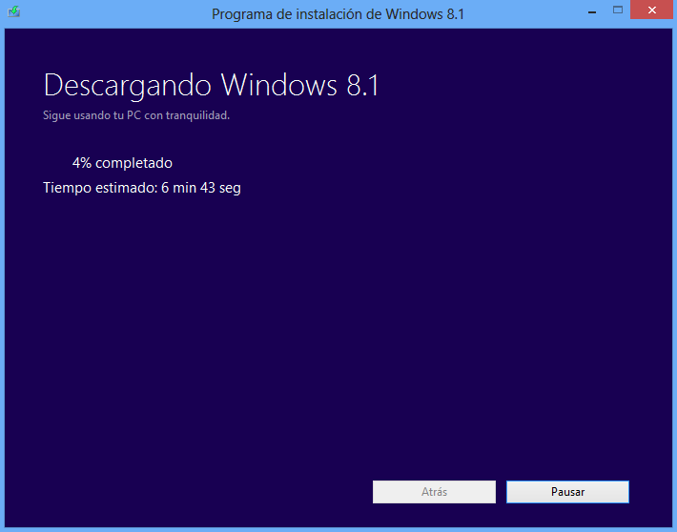Click the greyed-out Atrás button

point(434,492)
